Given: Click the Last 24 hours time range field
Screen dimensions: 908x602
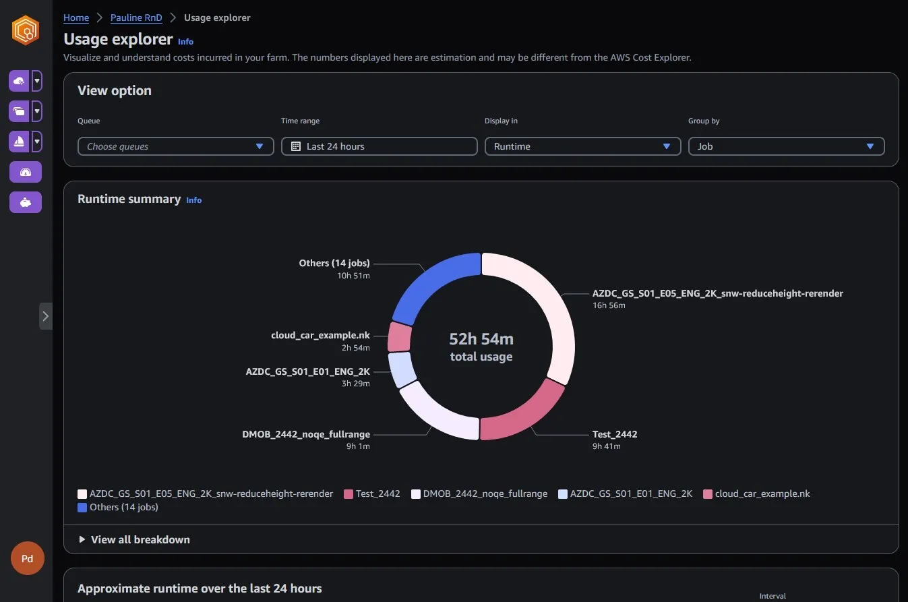Looking at the screenshot, I should pos(379,146).
